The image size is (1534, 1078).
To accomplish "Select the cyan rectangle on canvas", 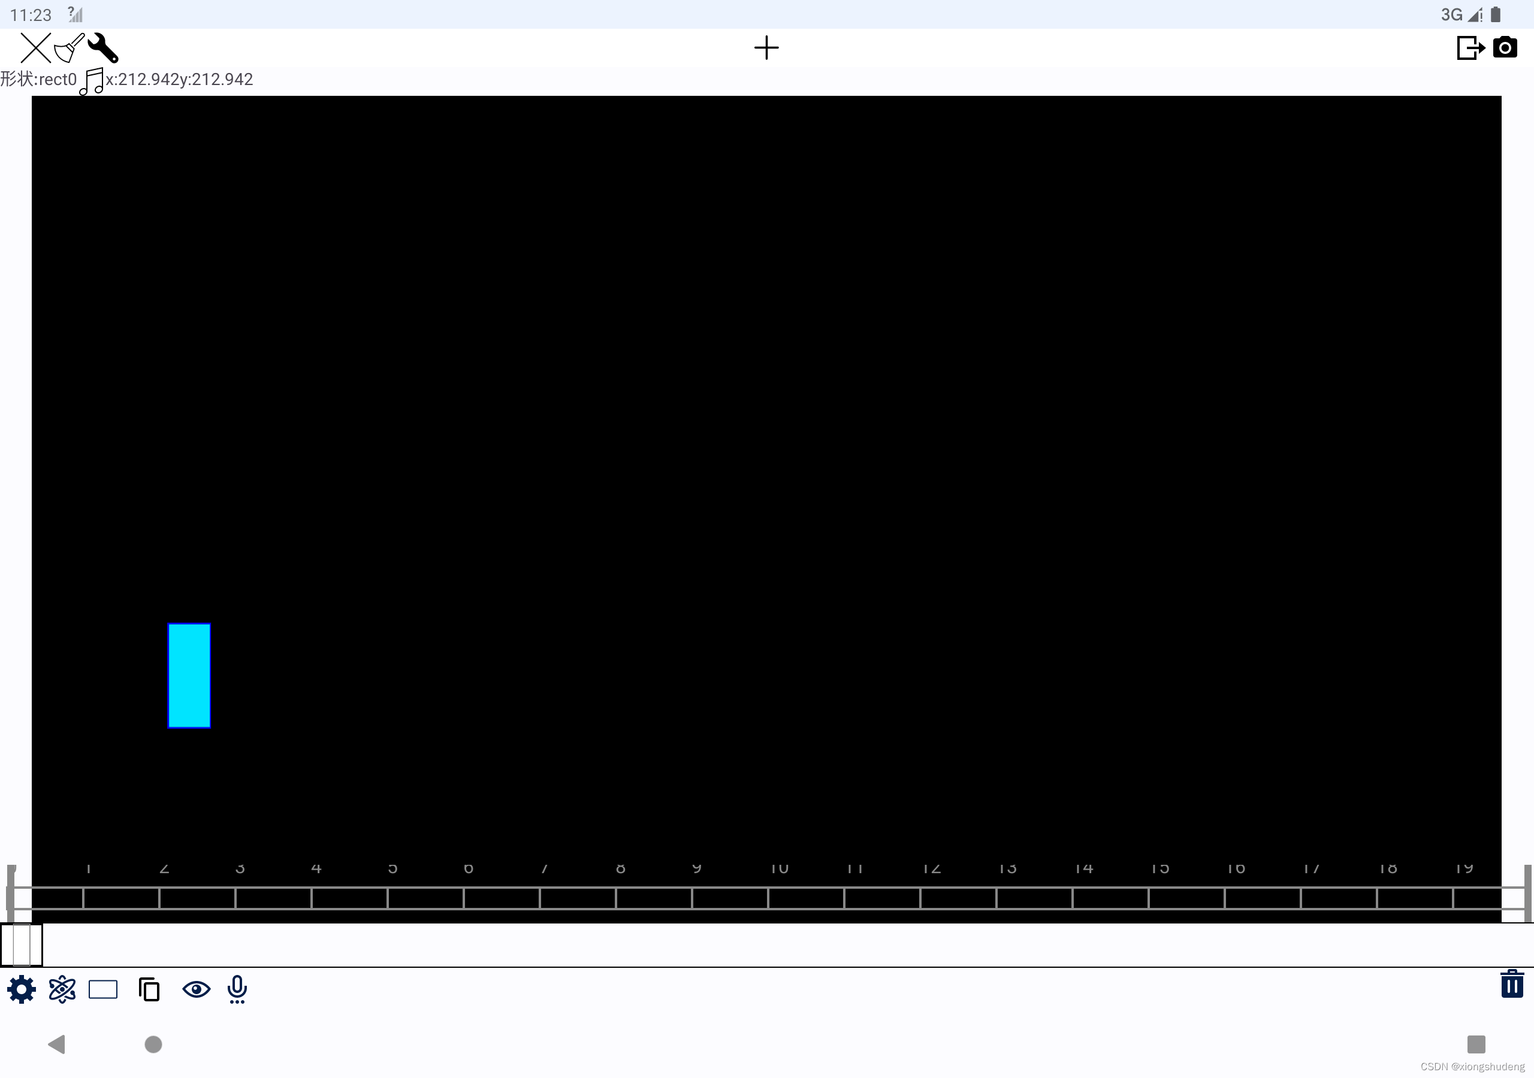I will (189, 676).
